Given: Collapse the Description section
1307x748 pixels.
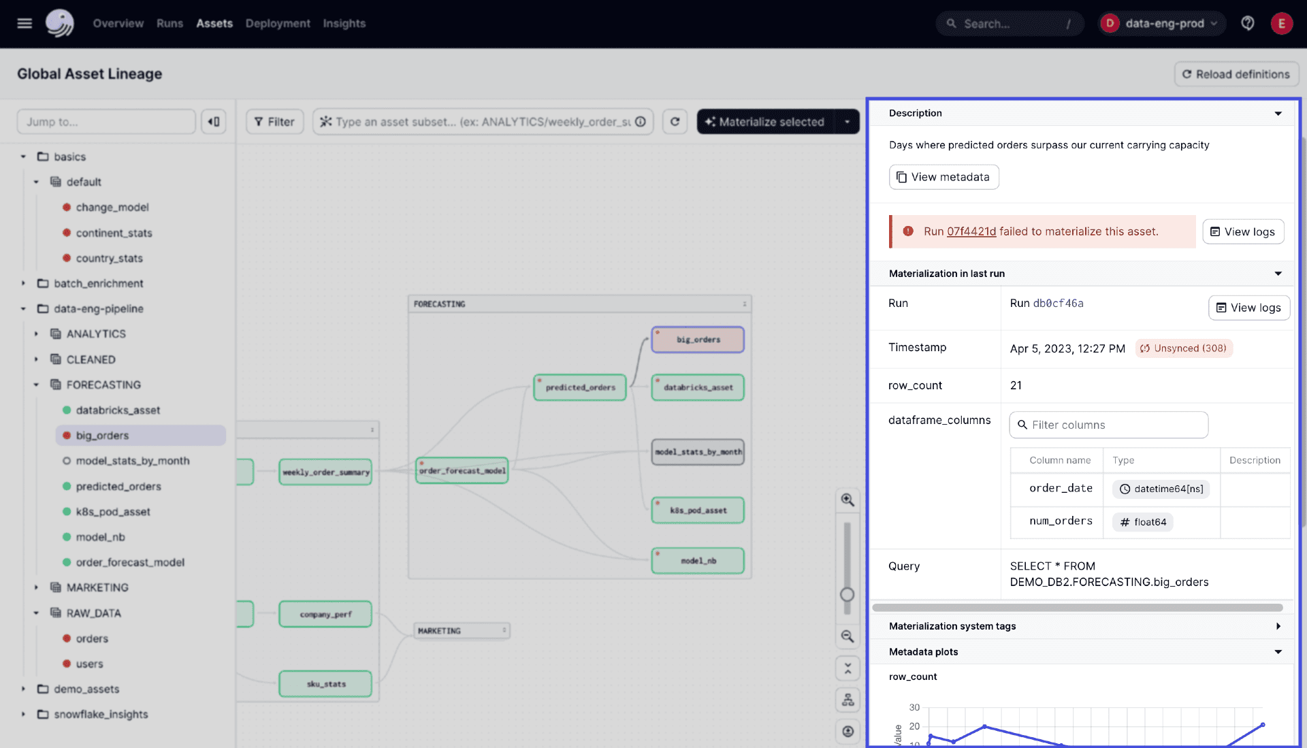Looking at the screenshot, I should 1278,113.
